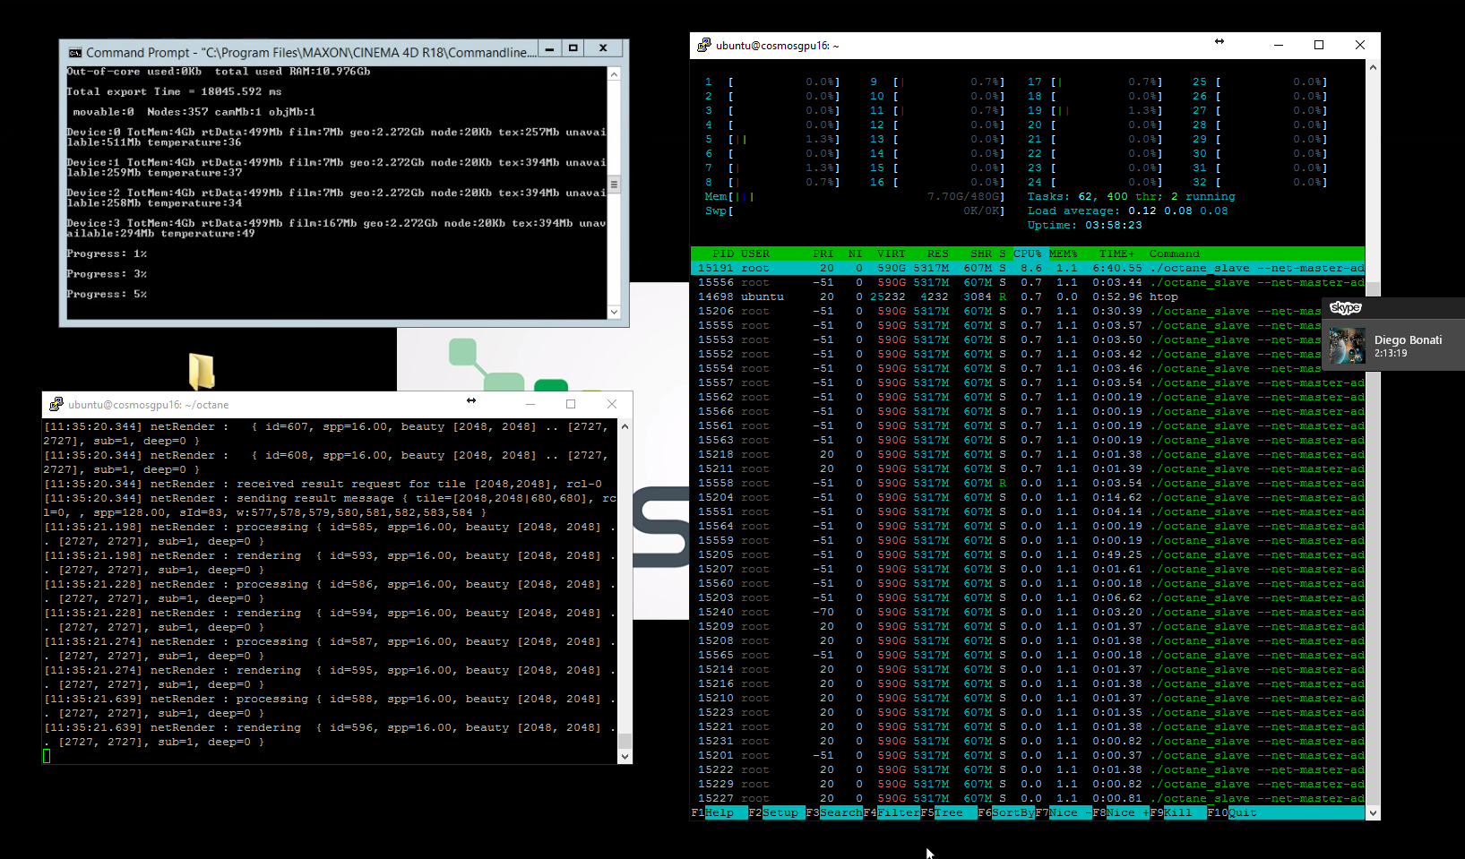
Task: Click the Command Prompt title bar text
Action: [311, 53]
